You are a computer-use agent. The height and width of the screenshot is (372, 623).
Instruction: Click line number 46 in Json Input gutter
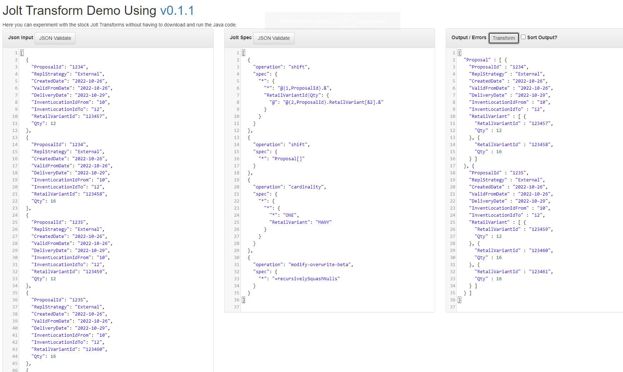14,370
